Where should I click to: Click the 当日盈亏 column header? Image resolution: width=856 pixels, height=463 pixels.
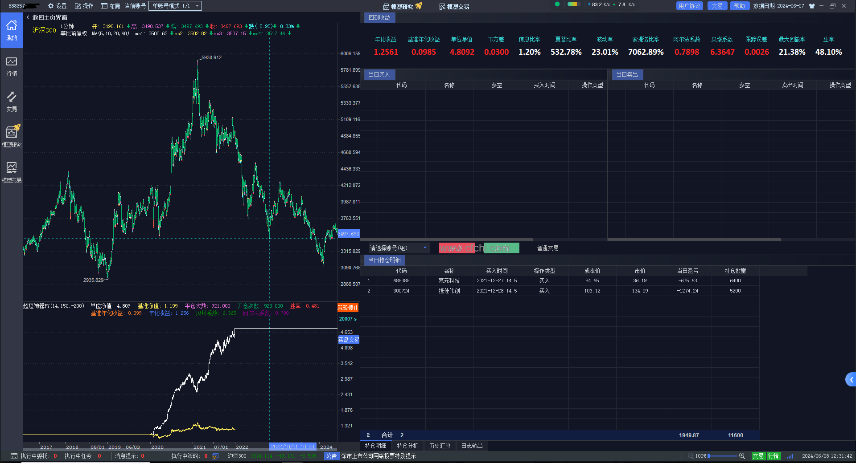[687, 271]
